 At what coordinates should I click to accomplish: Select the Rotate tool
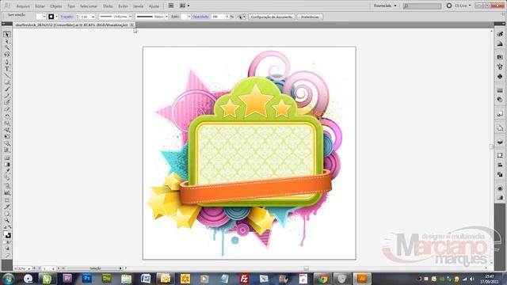(x=7, y=116)
